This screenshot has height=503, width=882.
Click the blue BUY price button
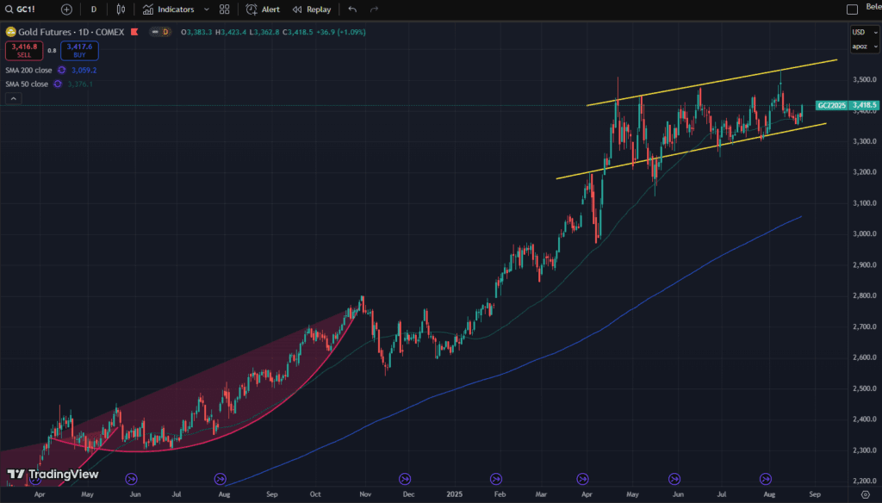point(79,51)
